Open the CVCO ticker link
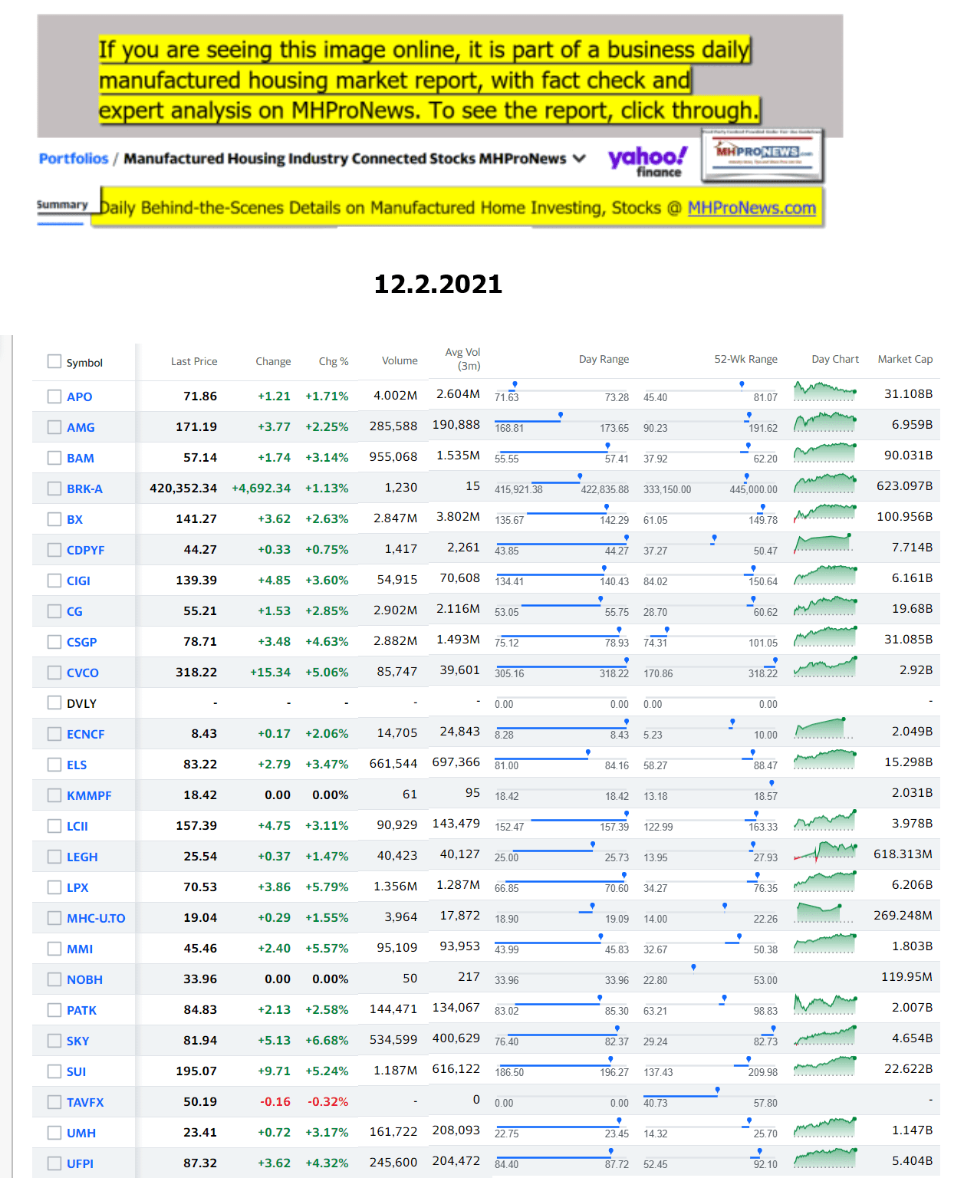The width and height of the screenshot is (964, 1178). (83, 673)
